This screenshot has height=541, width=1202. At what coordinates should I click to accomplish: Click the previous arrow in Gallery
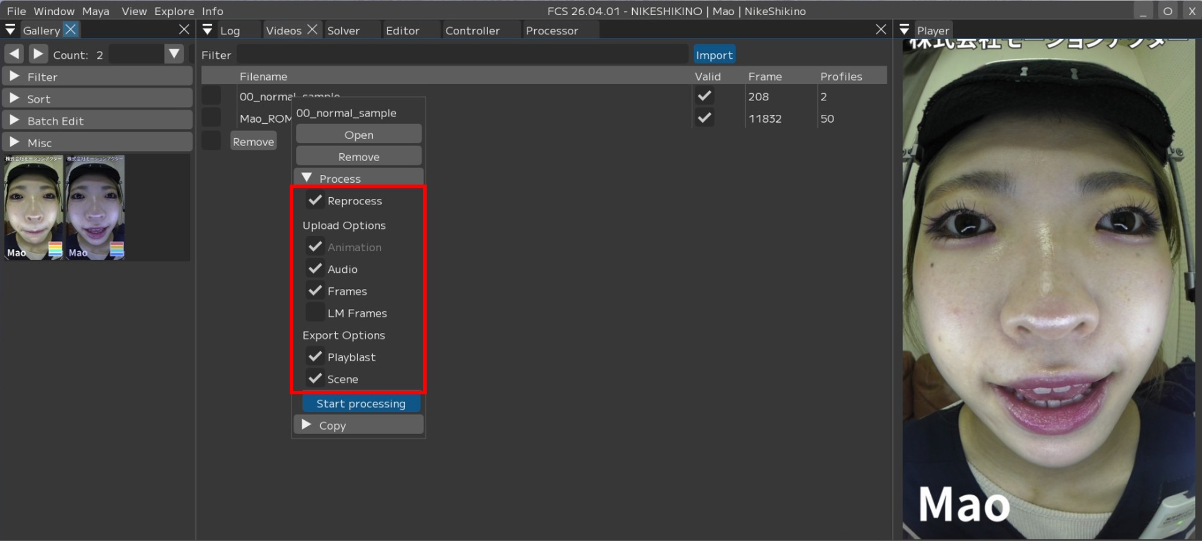(x=14, y=54)
